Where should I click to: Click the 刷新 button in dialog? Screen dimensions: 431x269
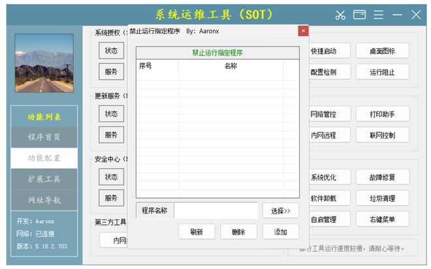[x=197, y=232]
